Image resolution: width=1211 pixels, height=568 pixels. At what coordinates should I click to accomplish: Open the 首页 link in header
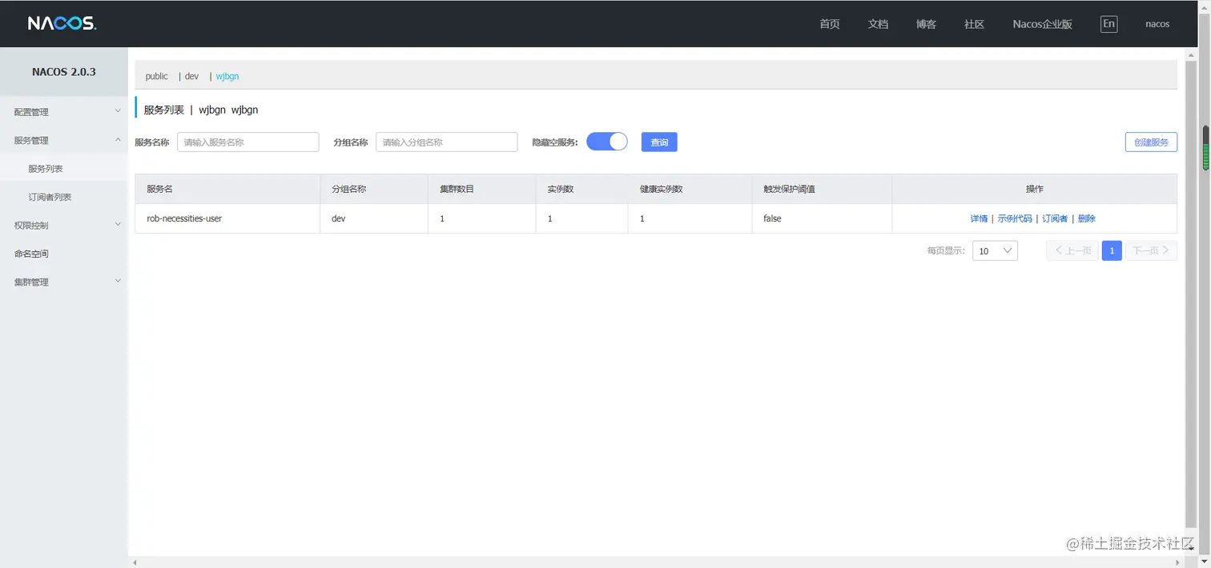pos(830,24)
